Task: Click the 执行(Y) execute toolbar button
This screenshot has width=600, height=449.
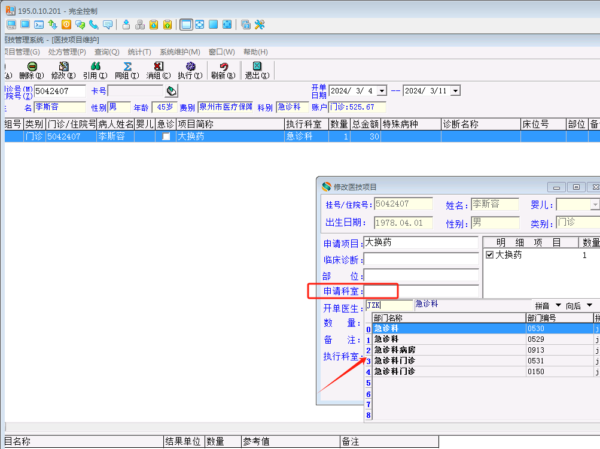Action: [190, 71]
